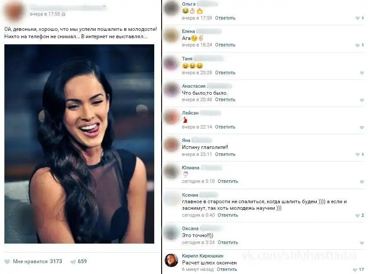Like Таня's emoji comment

[x=361, y=73]
